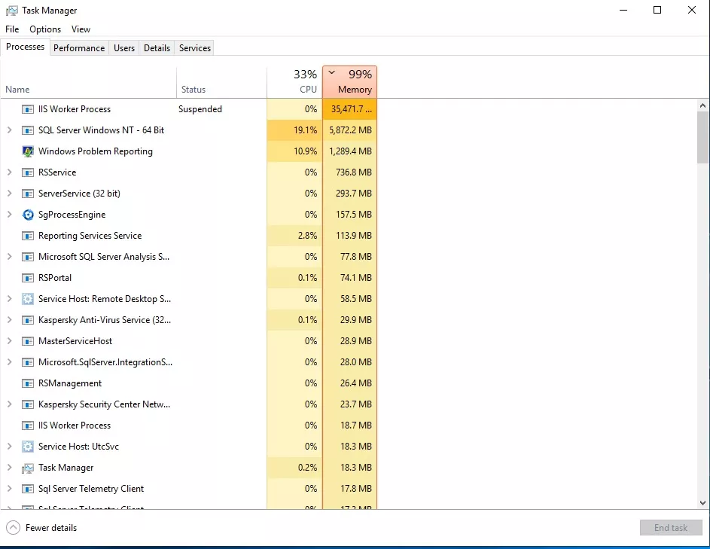The width and height of the screenshot is (710, 549).
Task: Click the 1,289.4 MB memory value
Action: coord(350,151)
